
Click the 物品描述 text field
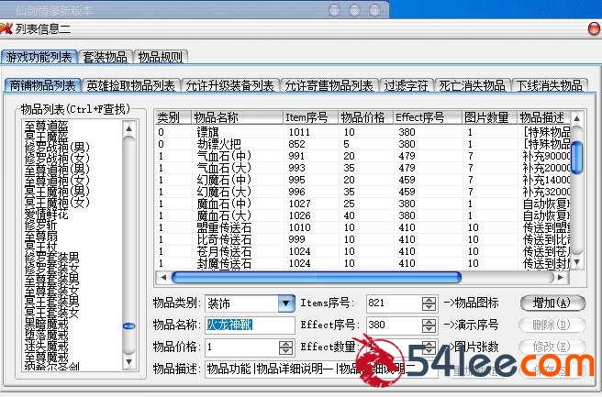320,369
